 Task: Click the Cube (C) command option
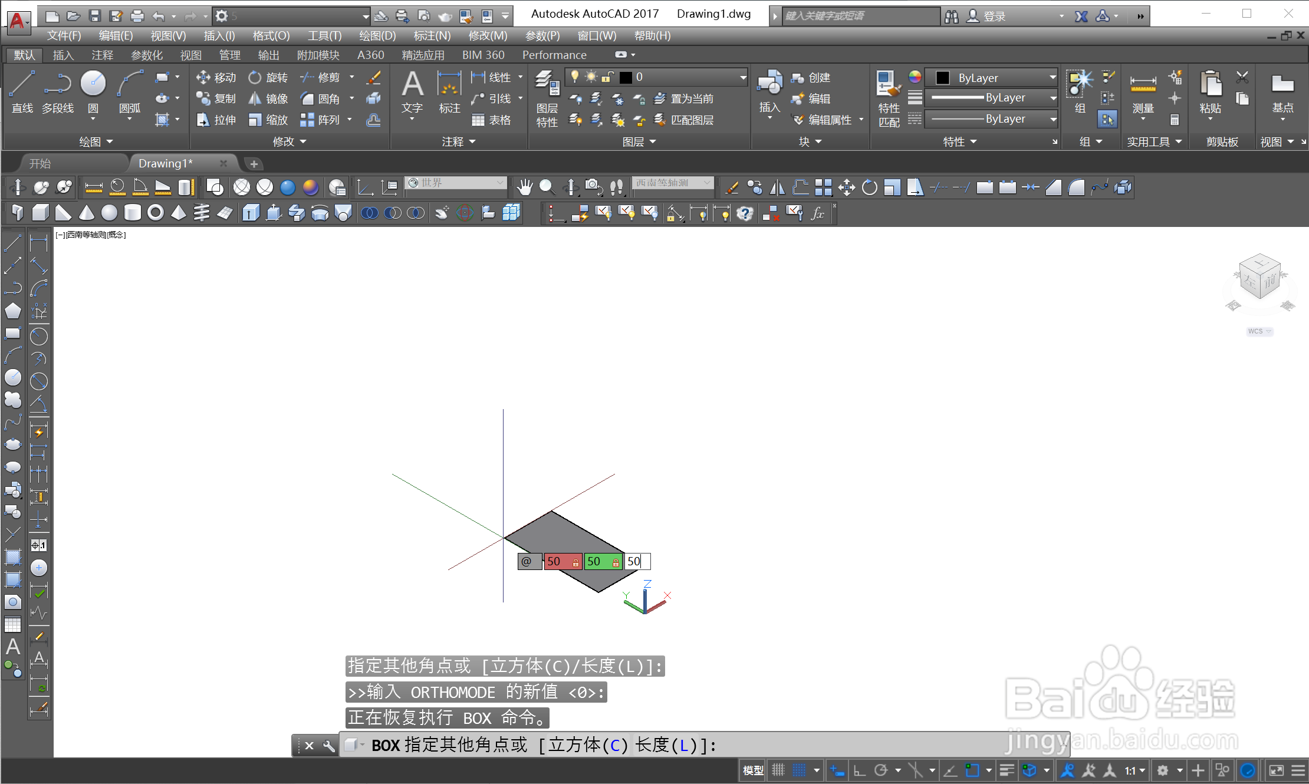pyautogui.click(x=588, y=745)
